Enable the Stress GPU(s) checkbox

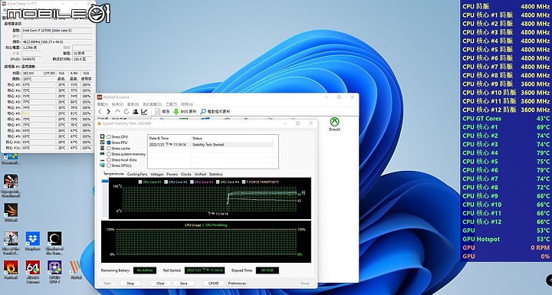click(109, 165)
